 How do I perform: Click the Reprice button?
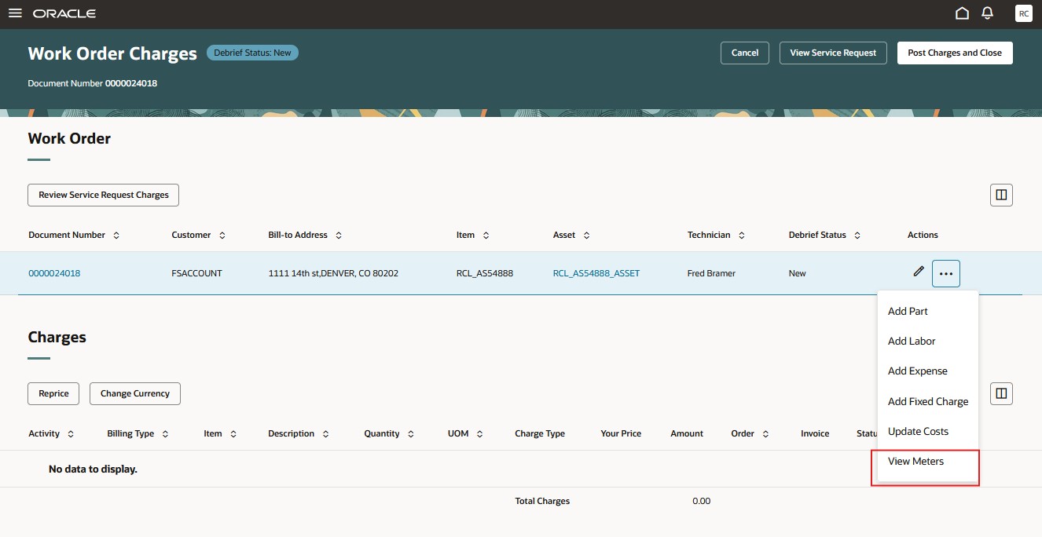point(53,393)
